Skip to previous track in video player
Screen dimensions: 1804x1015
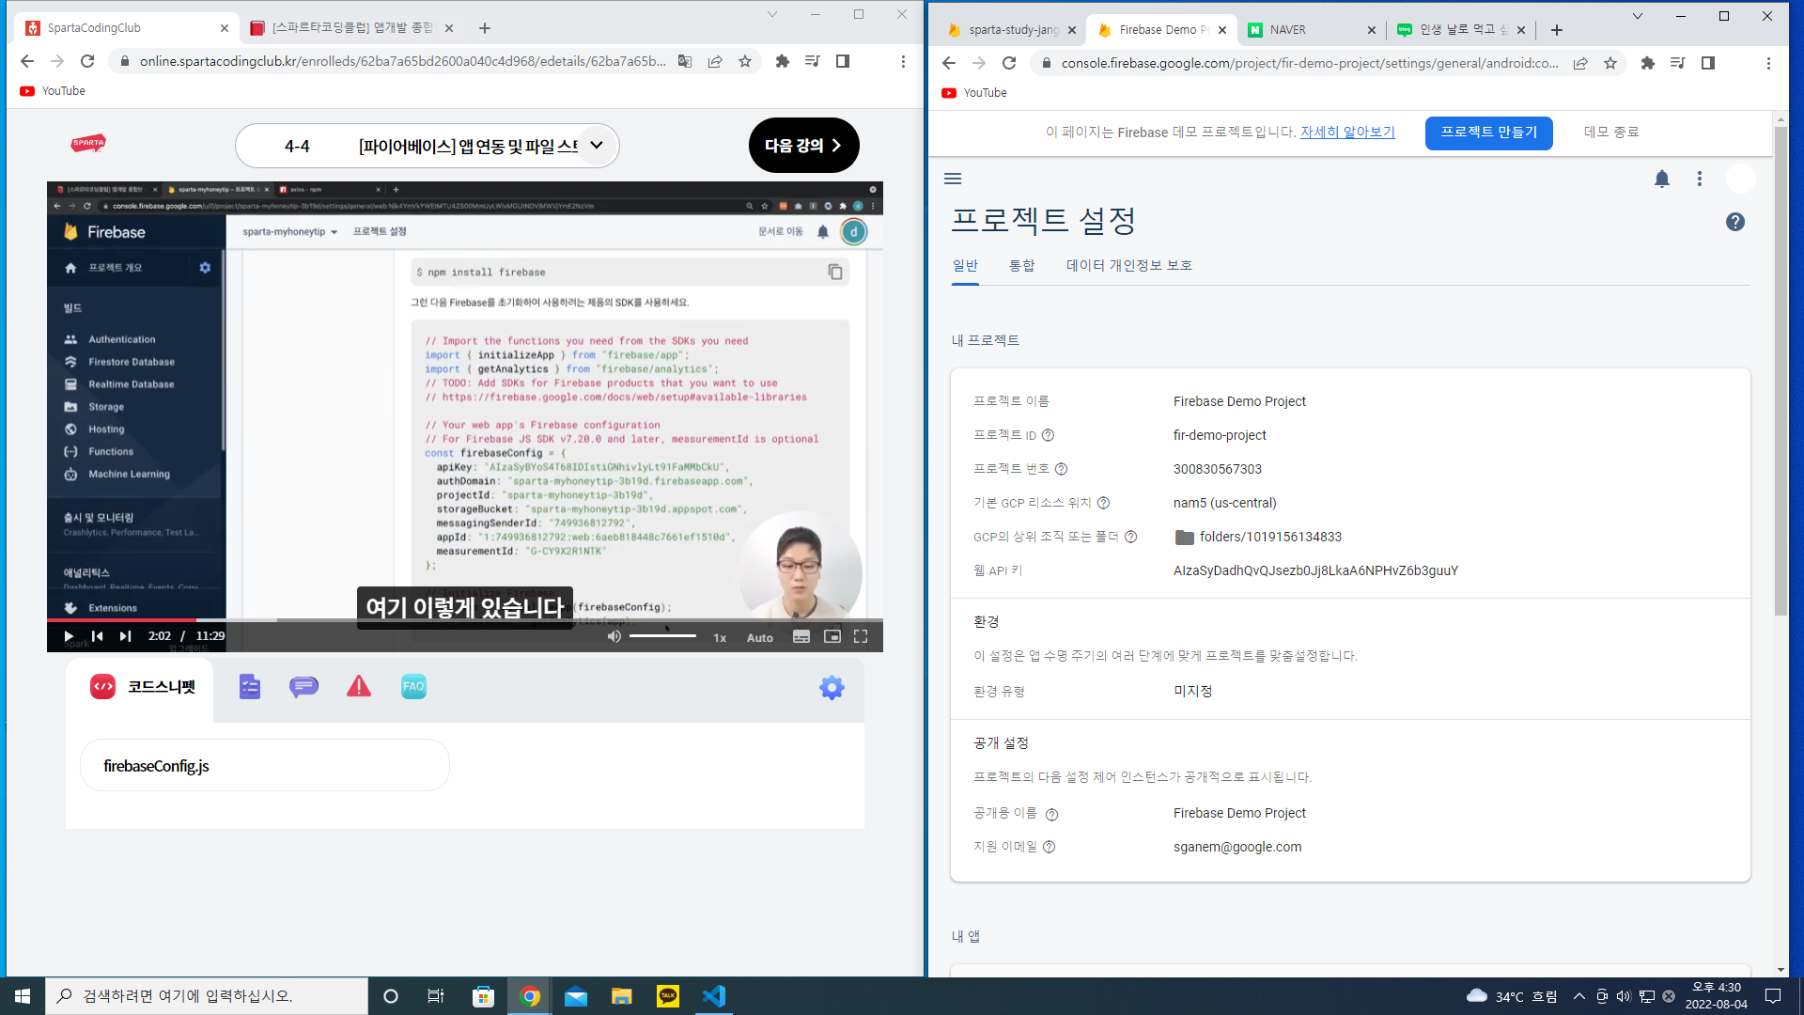(x=97, y=636)
